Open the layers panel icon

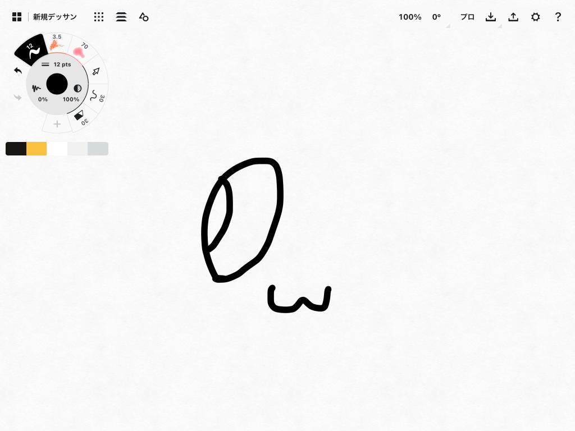click(121, 17)
